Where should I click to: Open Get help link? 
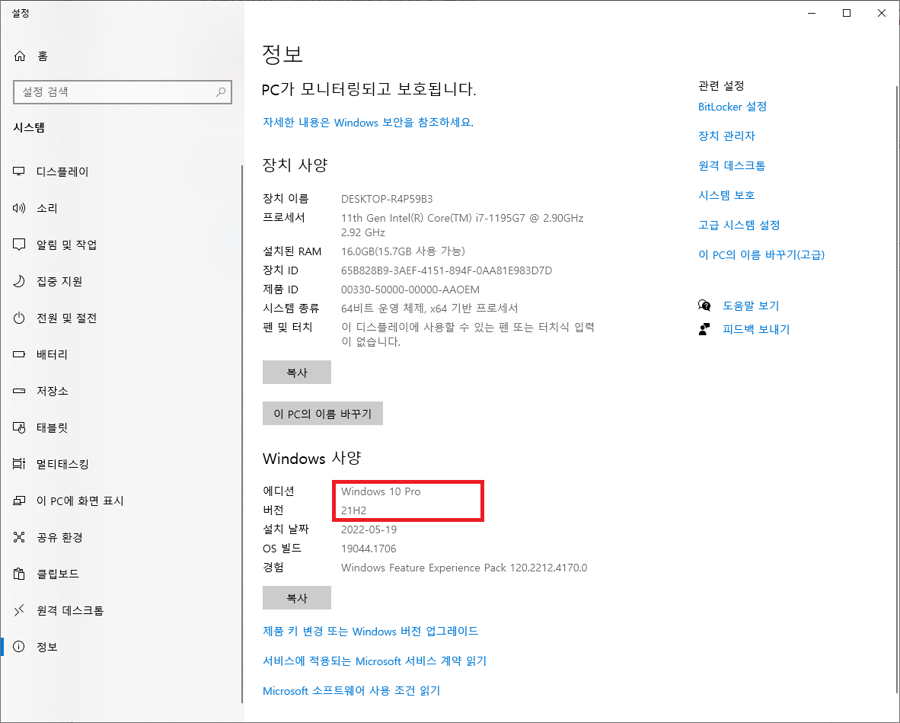tap(750, 306)
